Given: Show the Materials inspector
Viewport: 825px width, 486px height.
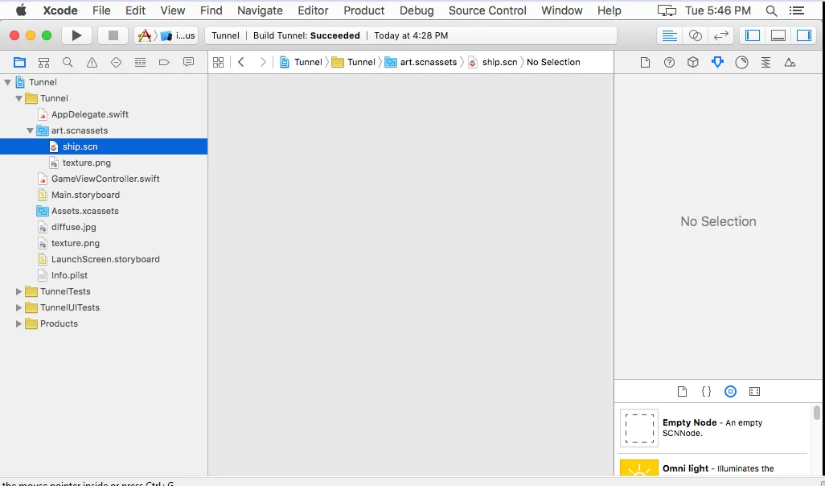Looking at the screenshot, I should click(742, 62).
